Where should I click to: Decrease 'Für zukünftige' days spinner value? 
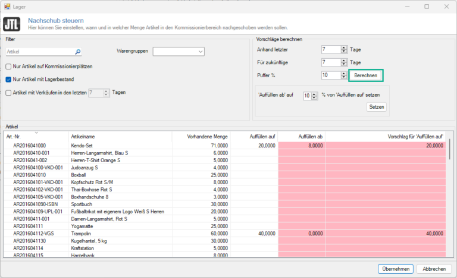pos(344,64)
